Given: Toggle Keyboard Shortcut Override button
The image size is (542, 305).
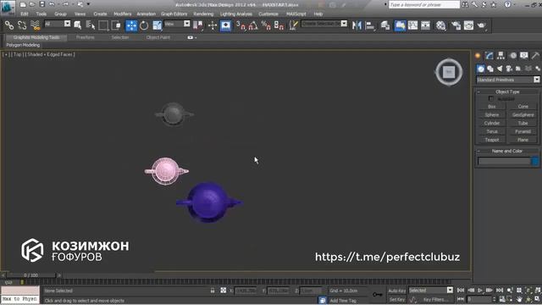Looking at the screenshot, I should 226,25.
